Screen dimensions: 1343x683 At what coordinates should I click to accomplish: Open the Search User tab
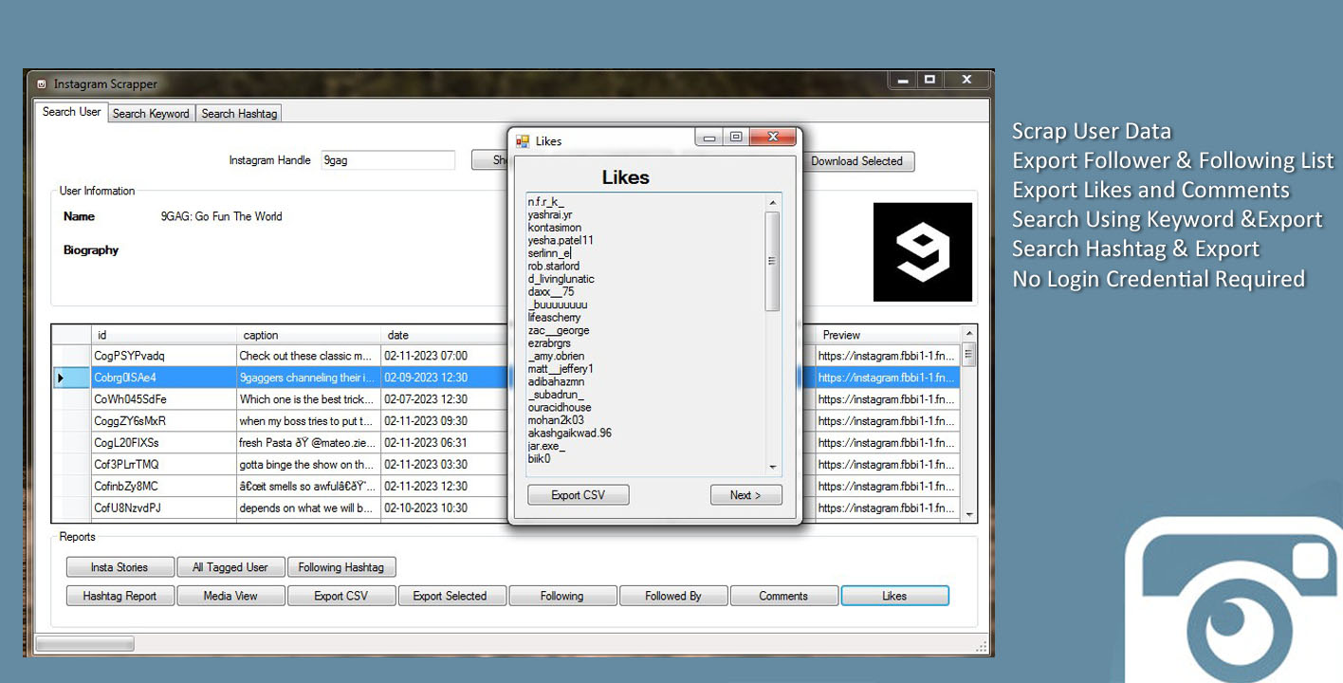pyautogui.click(x=71, y=112)
